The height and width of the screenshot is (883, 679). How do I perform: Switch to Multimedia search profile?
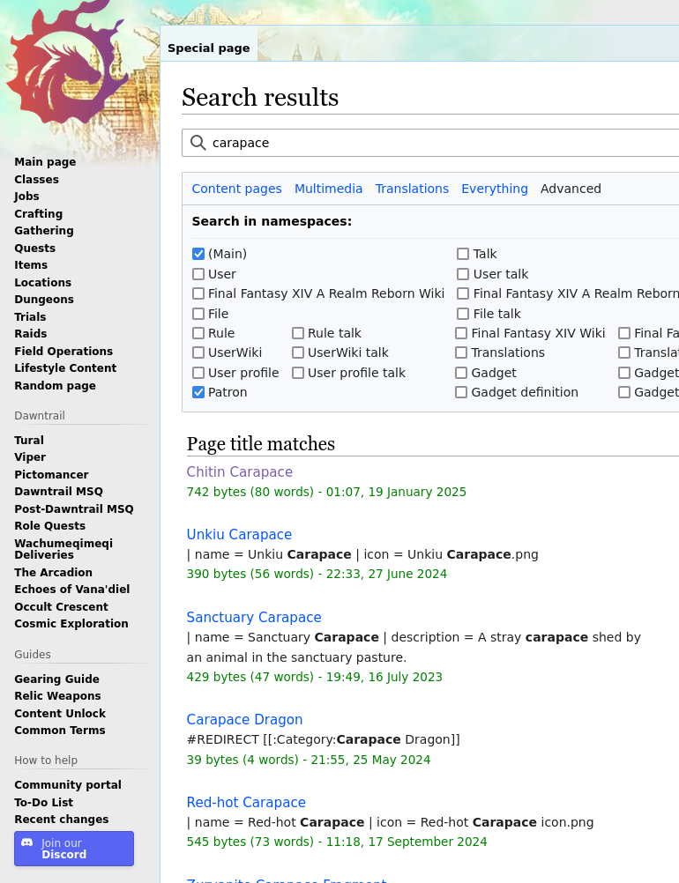tap(329, 189)
